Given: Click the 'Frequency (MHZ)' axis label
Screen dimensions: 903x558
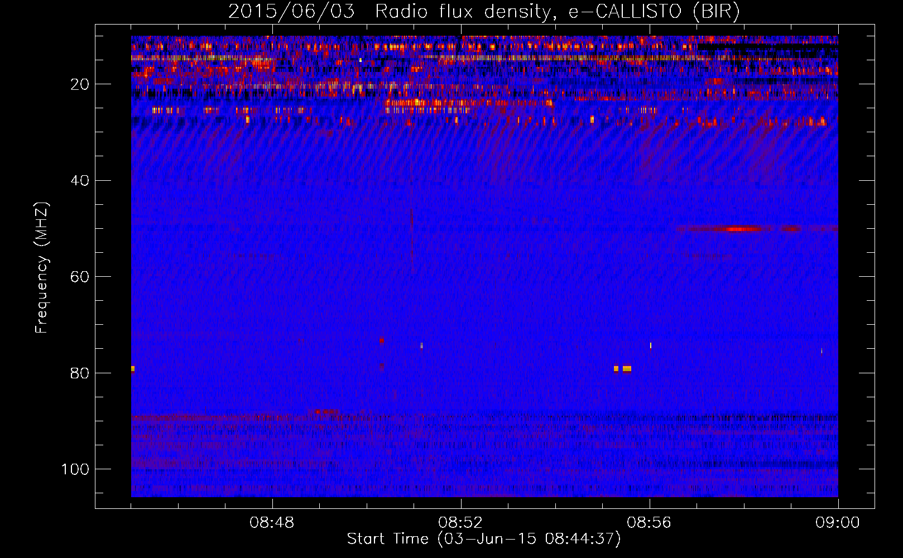Looking at the screenshot, I should click(x=42, y=268).
